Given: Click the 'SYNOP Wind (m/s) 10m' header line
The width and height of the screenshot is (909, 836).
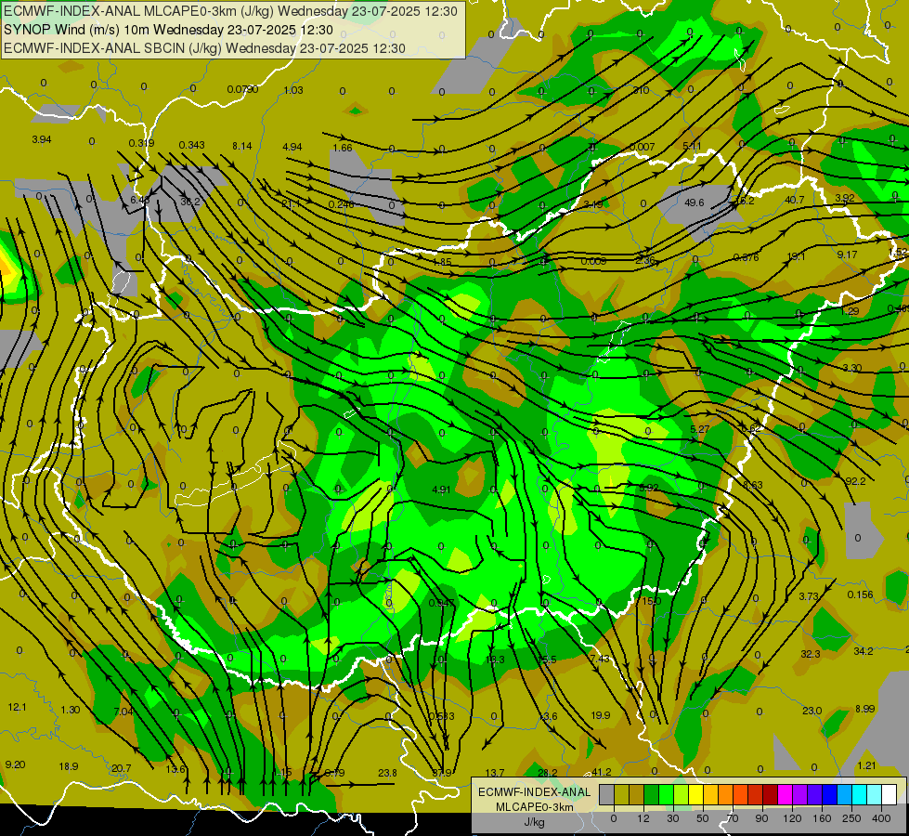Looking at the screenshot, I should [168, 30].
